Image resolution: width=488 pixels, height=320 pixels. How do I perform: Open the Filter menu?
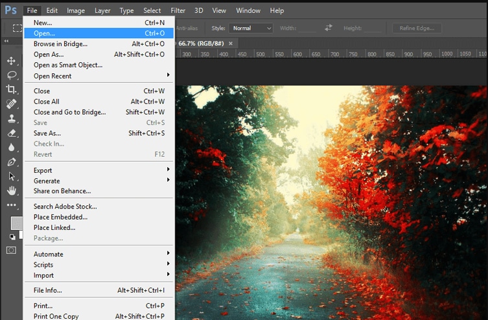click(178, 10)
